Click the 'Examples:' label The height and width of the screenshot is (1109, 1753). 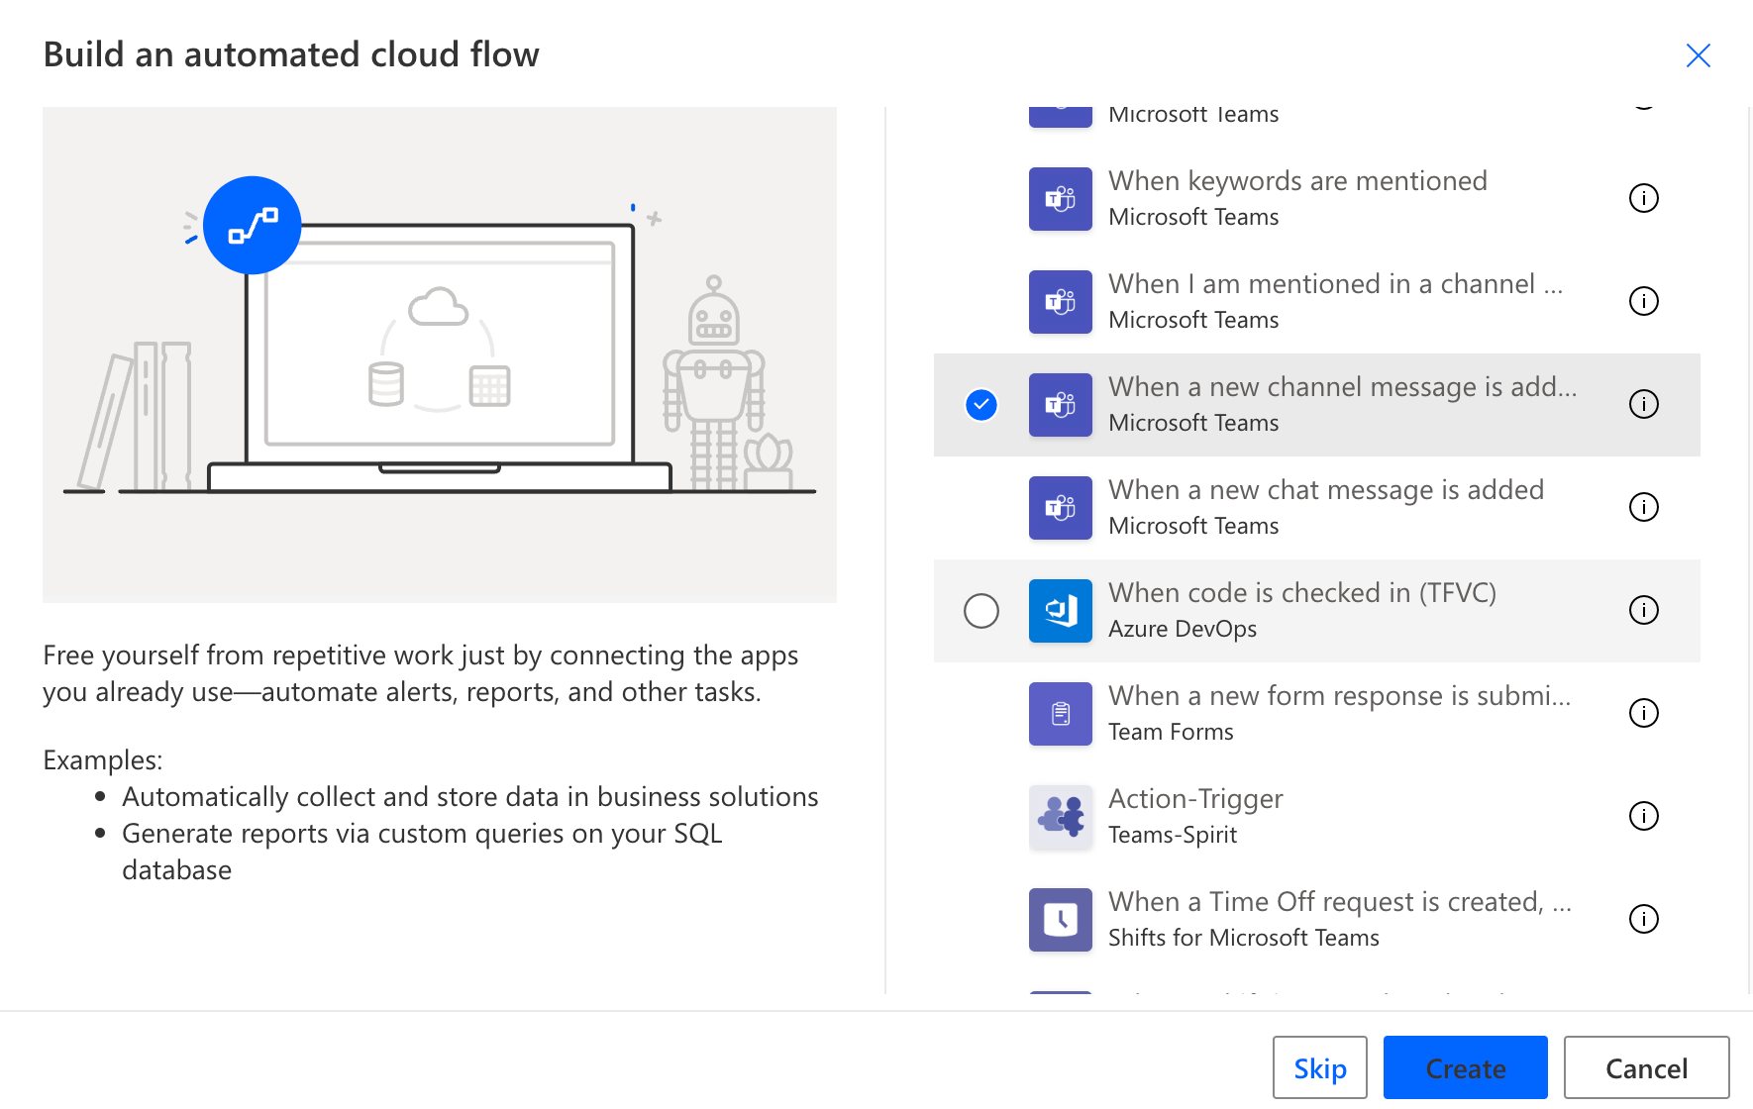(103, 760)
